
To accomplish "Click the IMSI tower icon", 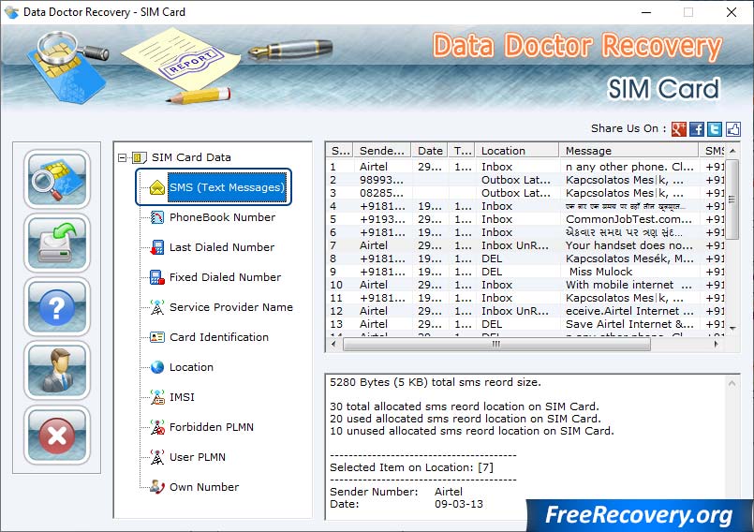I will pyautogui.click(x=157, y=397).
